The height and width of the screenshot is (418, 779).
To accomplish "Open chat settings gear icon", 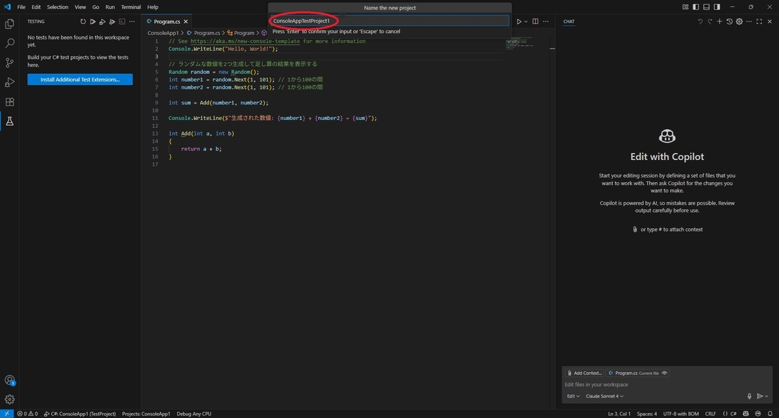I will (739, 21).
